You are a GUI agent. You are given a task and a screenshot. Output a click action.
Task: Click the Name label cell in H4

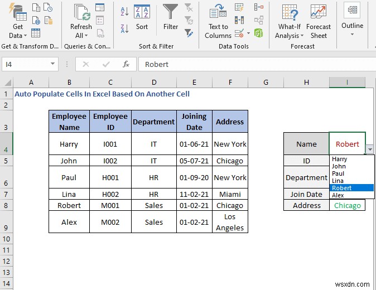(x=306, y=144)
